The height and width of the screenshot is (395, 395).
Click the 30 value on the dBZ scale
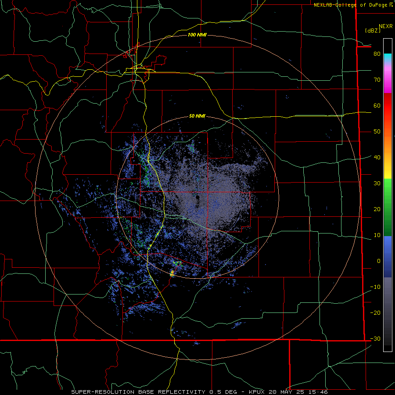[377, 183]
